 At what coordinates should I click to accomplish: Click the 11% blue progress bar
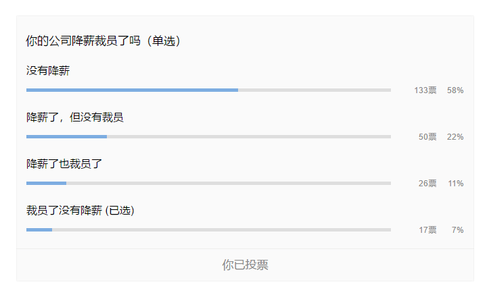[x=46, y=184]
